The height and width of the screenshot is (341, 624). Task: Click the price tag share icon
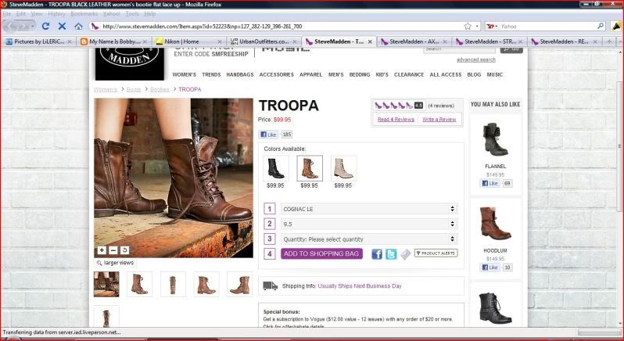click(405, 254)
